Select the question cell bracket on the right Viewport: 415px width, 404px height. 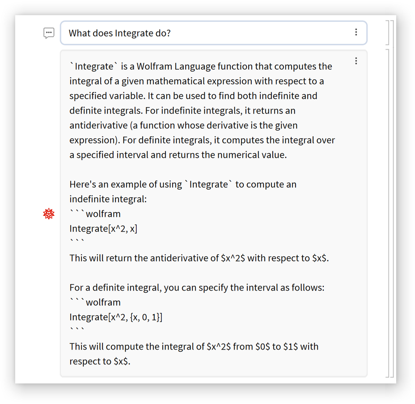tap(388, 33)
